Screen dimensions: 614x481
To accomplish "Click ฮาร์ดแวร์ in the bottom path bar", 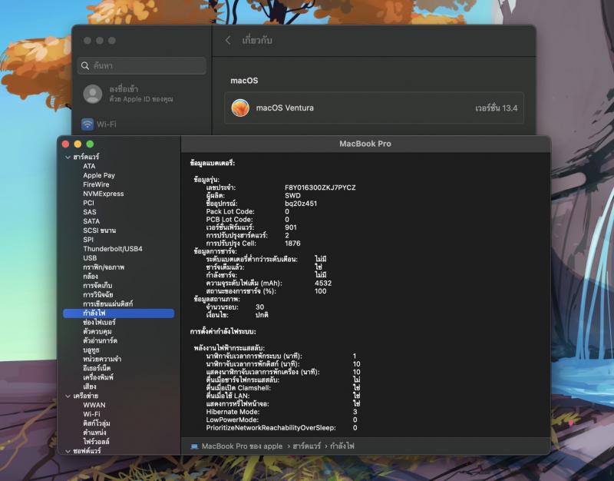I will click(x=306, y=446).
